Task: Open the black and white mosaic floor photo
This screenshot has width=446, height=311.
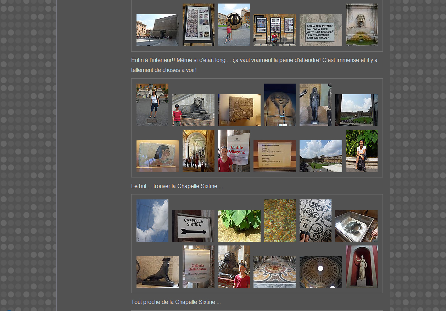Action: [315, 221]
